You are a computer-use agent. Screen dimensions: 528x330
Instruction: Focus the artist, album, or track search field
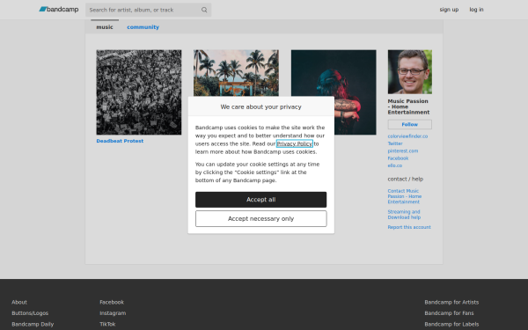click(x=148, y=10)
